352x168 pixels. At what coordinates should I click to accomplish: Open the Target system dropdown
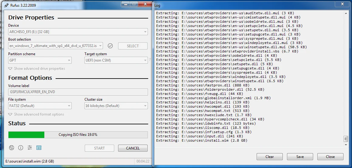click(116, 60)
